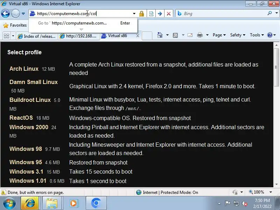Click the search magnifier icon
The image size is (280, 210).
point(269,13)
